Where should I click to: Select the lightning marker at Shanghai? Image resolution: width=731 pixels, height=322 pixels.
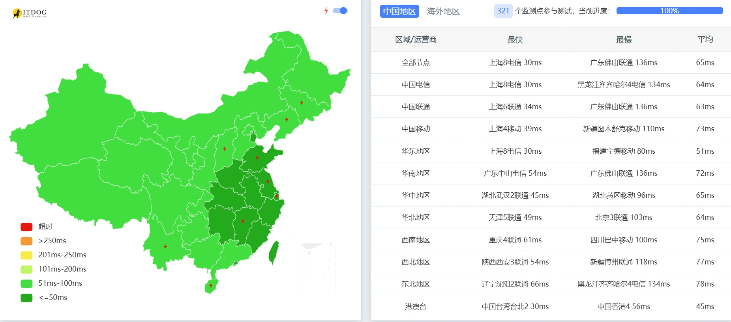point(277,196)
